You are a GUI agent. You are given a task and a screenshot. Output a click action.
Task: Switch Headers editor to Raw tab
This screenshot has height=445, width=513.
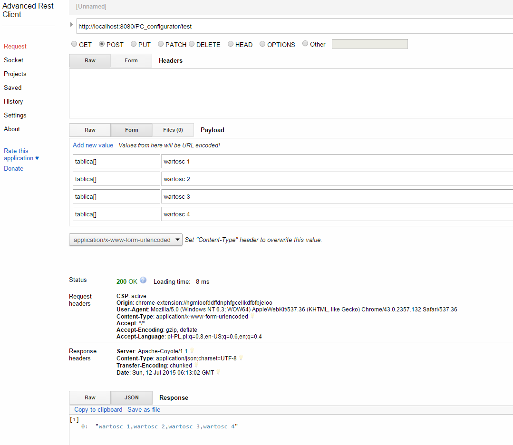(x=90, y=60)
